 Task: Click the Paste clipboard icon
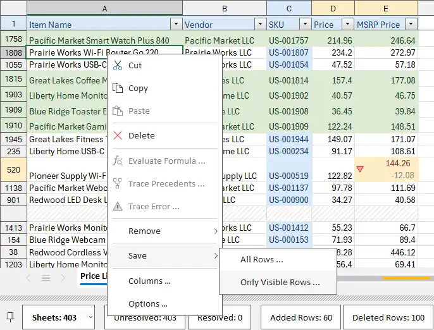(118, 111)
